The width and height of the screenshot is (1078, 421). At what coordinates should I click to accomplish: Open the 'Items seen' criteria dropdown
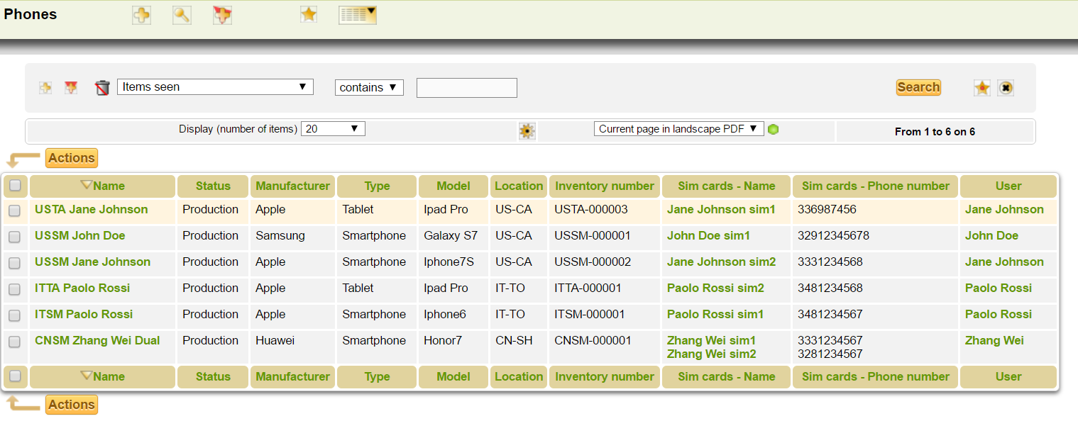215,87
